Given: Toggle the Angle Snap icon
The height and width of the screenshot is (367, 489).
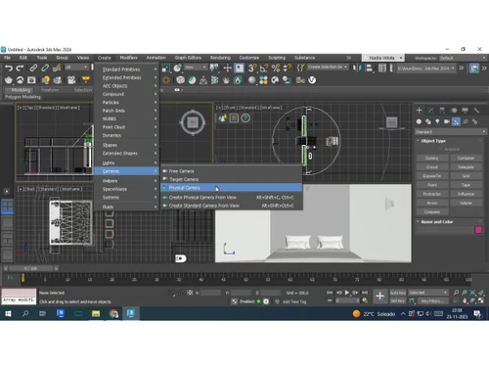Looking at the screenshot, I should pos(264,68).
